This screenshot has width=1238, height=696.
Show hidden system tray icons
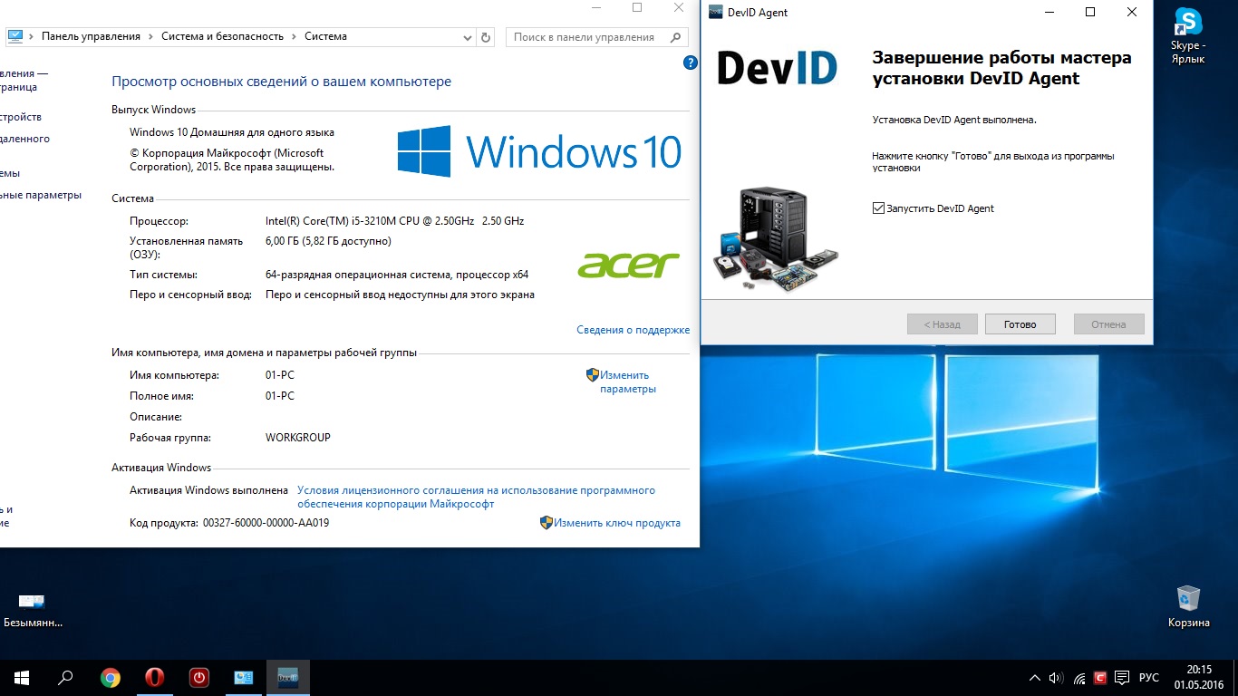[x=1035, y=678]
